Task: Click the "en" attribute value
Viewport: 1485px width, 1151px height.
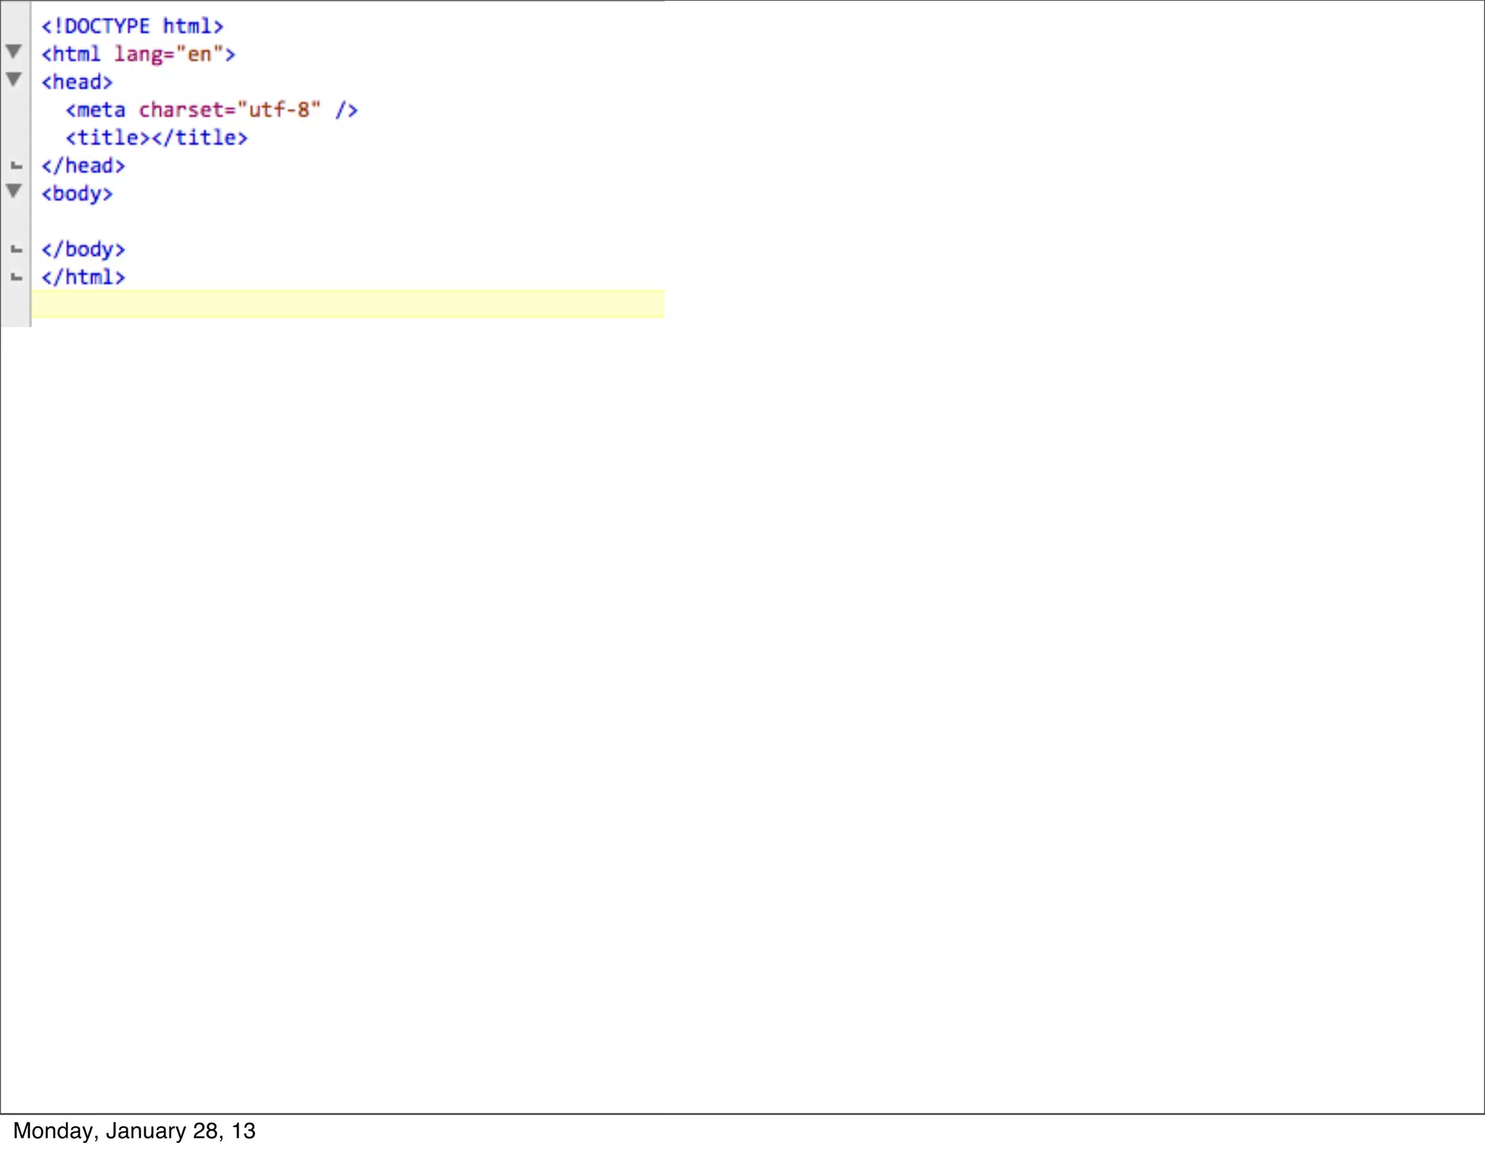Action: [199, 54]
